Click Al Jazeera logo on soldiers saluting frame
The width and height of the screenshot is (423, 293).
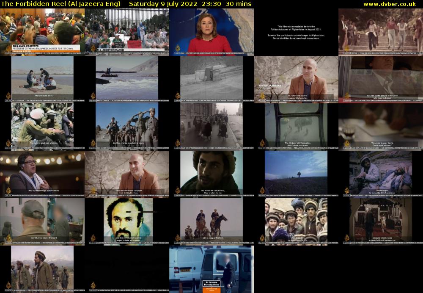(93, 143)
